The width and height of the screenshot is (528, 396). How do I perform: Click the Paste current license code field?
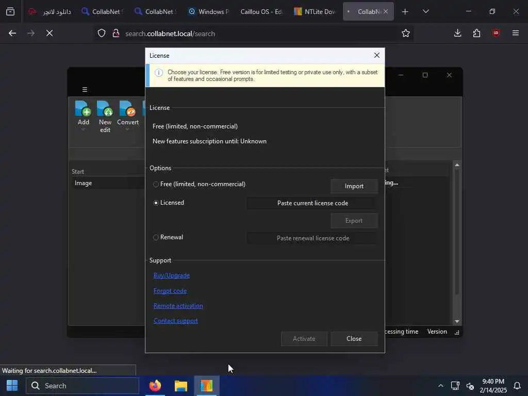[312, 203]
